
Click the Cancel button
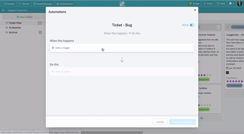click(x=160, y=122)
